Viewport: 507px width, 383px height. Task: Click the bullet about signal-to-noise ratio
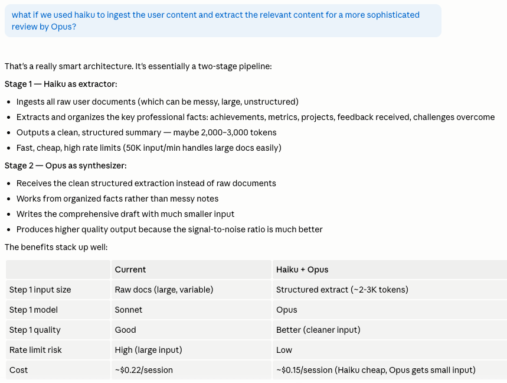[169, 229]
